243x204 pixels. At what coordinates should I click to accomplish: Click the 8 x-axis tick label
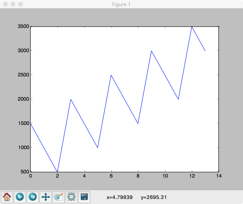tap(138, 176)
